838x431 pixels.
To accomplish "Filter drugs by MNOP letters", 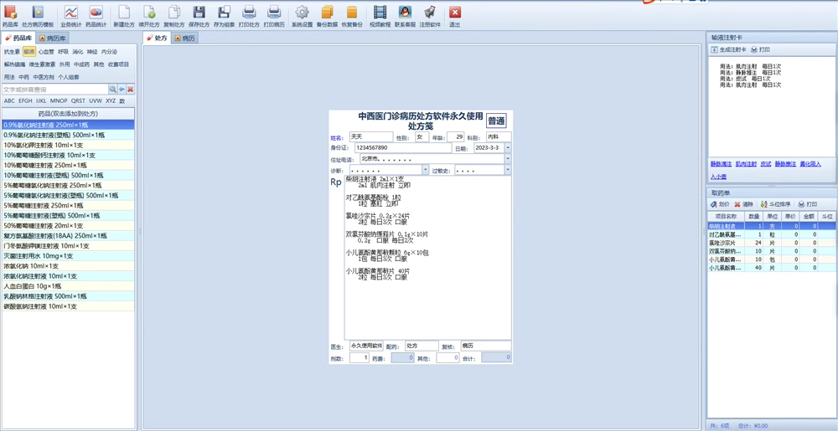I will [x=59, y=100].
